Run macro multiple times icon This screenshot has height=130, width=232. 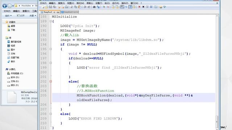[151, 7]
